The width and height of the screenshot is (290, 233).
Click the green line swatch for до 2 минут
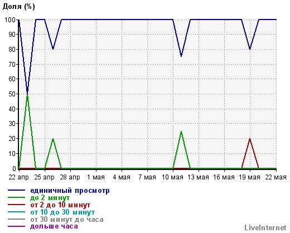click(16, 197)
